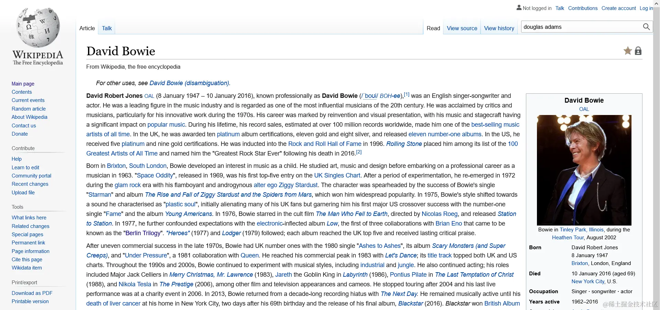Open Nicolas Roeg link
Screen dimensions: 660x310
point(440,214)
